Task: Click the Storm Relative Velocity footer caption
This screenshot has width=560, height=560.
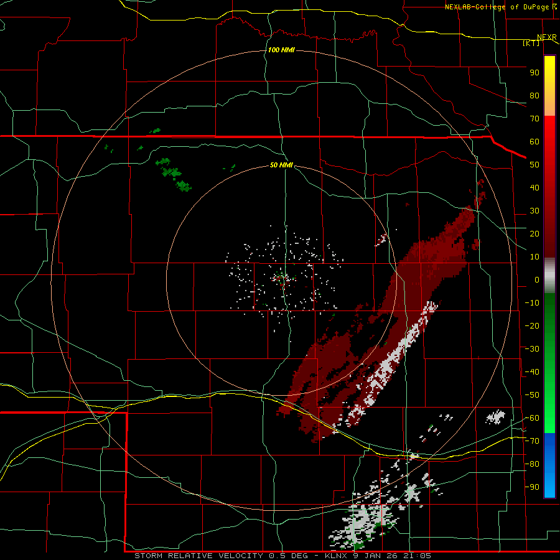Action: [x=283, y=556]
